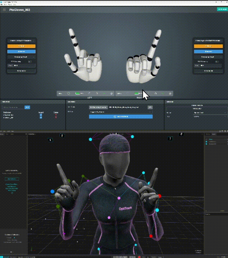Open the timecode frame rate dropdown
The image size is (228, 258).
pos(210,116)
